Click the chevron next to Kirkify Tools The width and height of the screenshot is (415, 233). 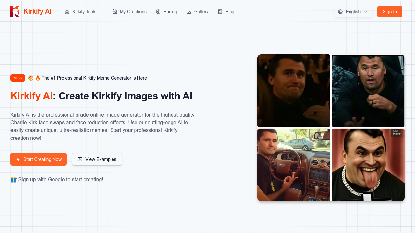(x=101, y=12)
